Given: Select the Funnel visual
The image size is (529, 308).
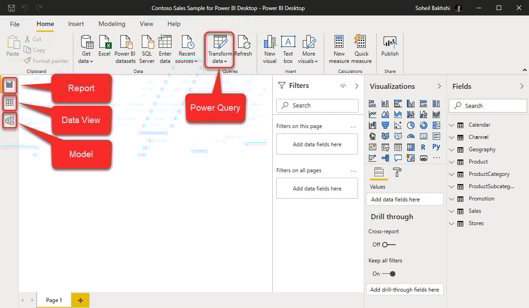Looking at the screenshot, I should 385,125.
